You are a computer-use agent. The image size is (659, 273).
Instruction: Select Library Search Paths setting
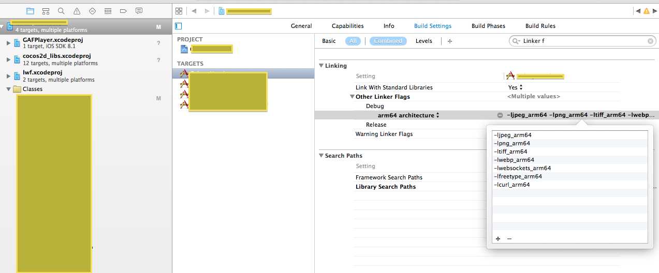[386, 187]
